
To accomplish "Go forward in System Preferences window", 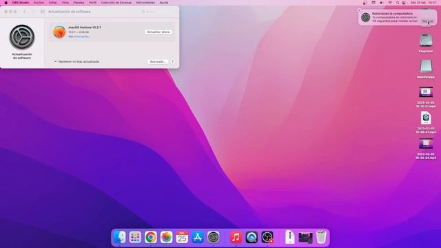I will 33,12.
